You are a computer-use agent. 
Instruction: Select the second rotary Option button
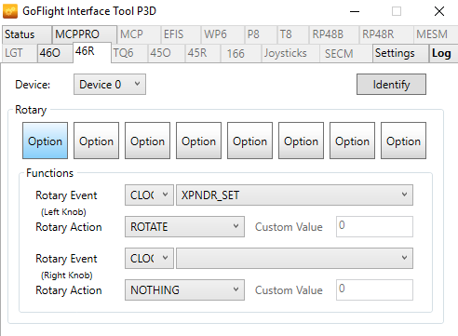click(96, 141)
